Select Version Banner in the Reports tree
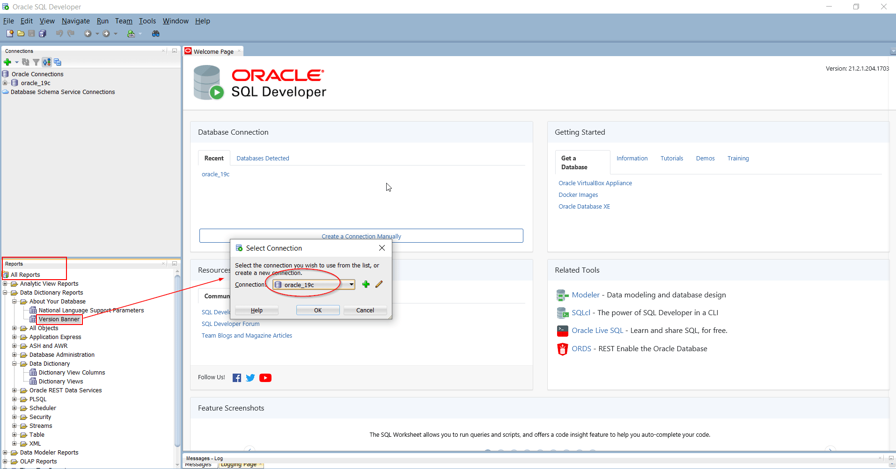The width and height of the screenshot is (896, 469). tap(59, 319)
